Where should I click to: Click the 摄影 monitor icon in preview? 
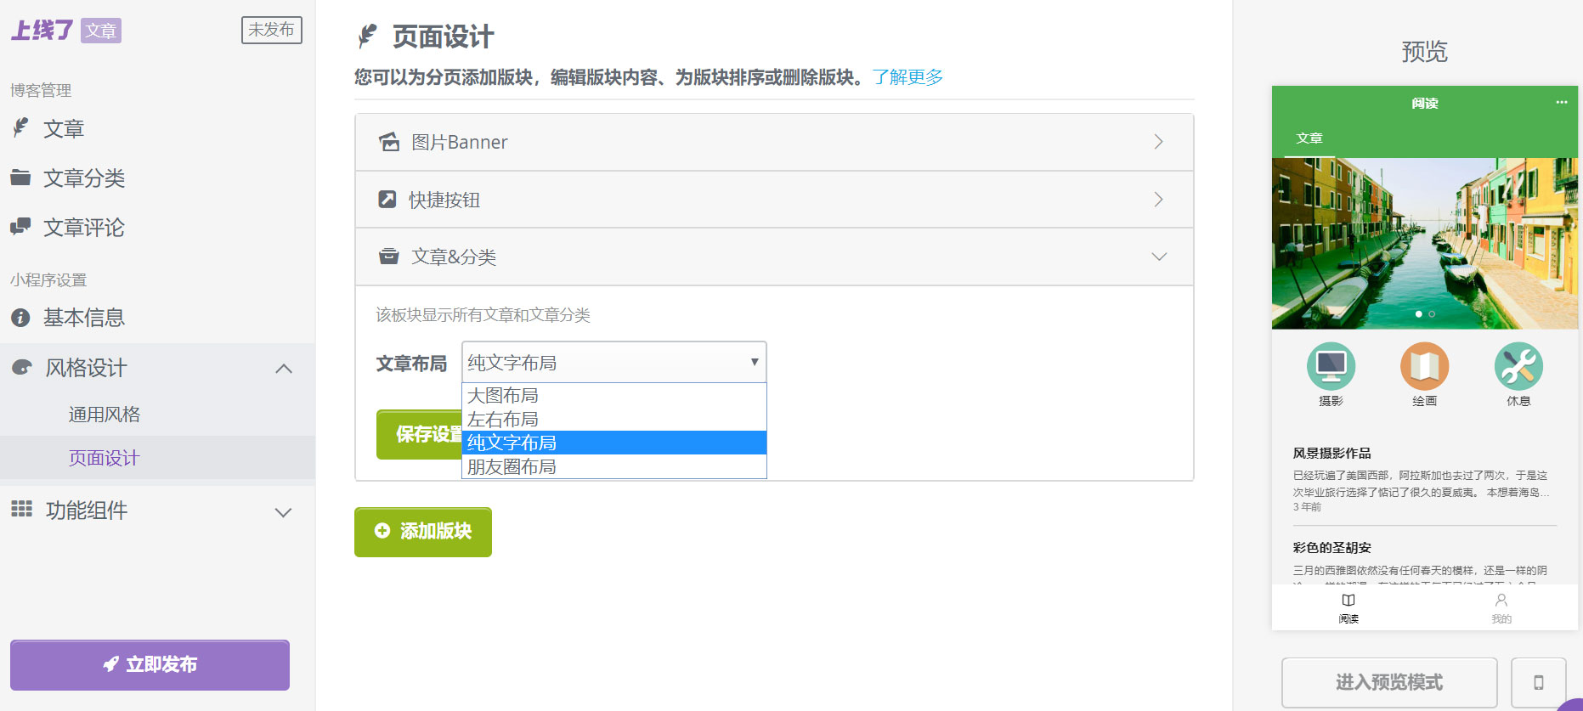point(1331,366)
